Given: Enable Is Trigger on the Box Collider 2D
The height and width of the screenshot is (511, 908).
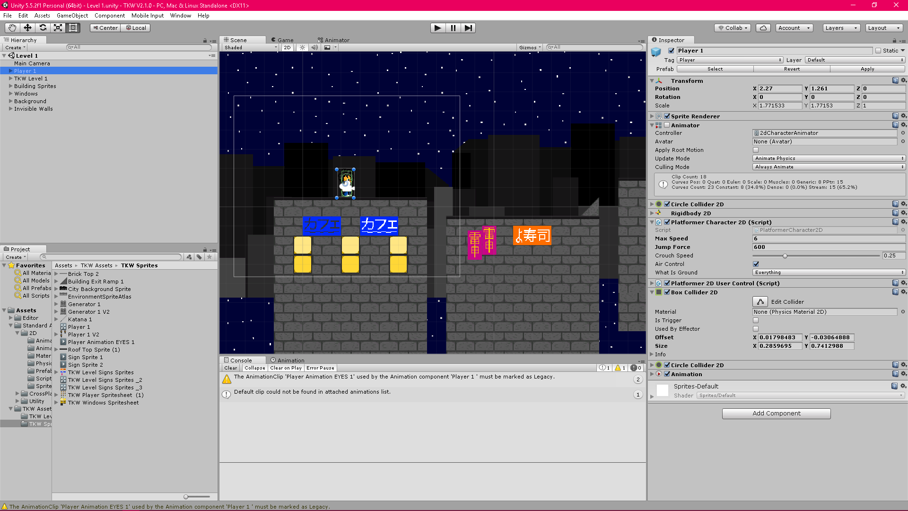Looking at the screenshot, I should (x=755, y=320).
